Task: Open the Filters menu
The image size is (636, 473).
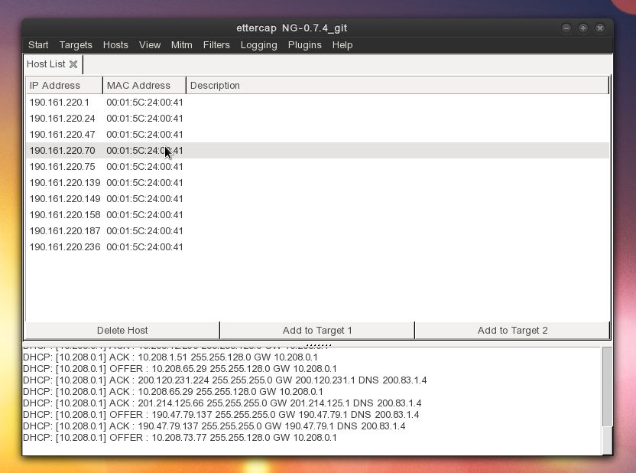Action: pos(216,45)
